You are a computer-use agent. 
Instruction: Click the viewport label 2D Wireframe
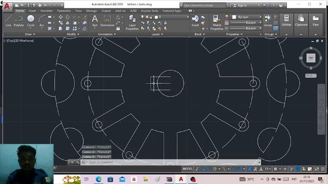coord(25,41)
